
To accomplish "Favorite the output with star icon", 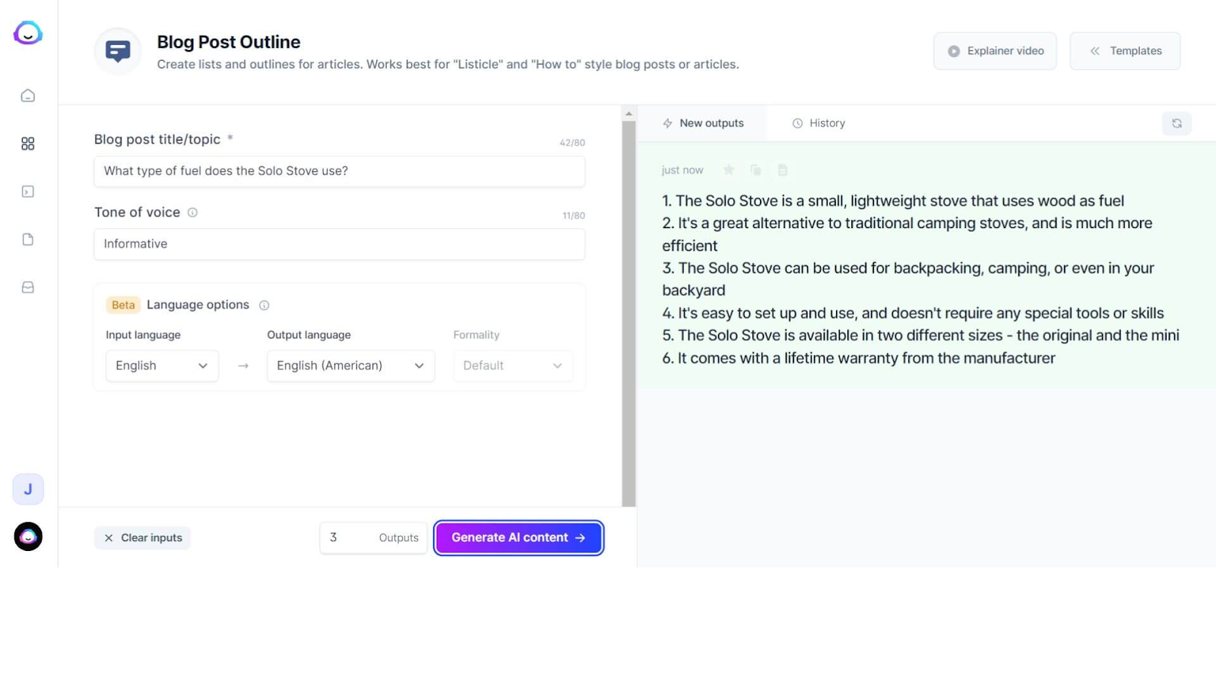I will (729, 170).
